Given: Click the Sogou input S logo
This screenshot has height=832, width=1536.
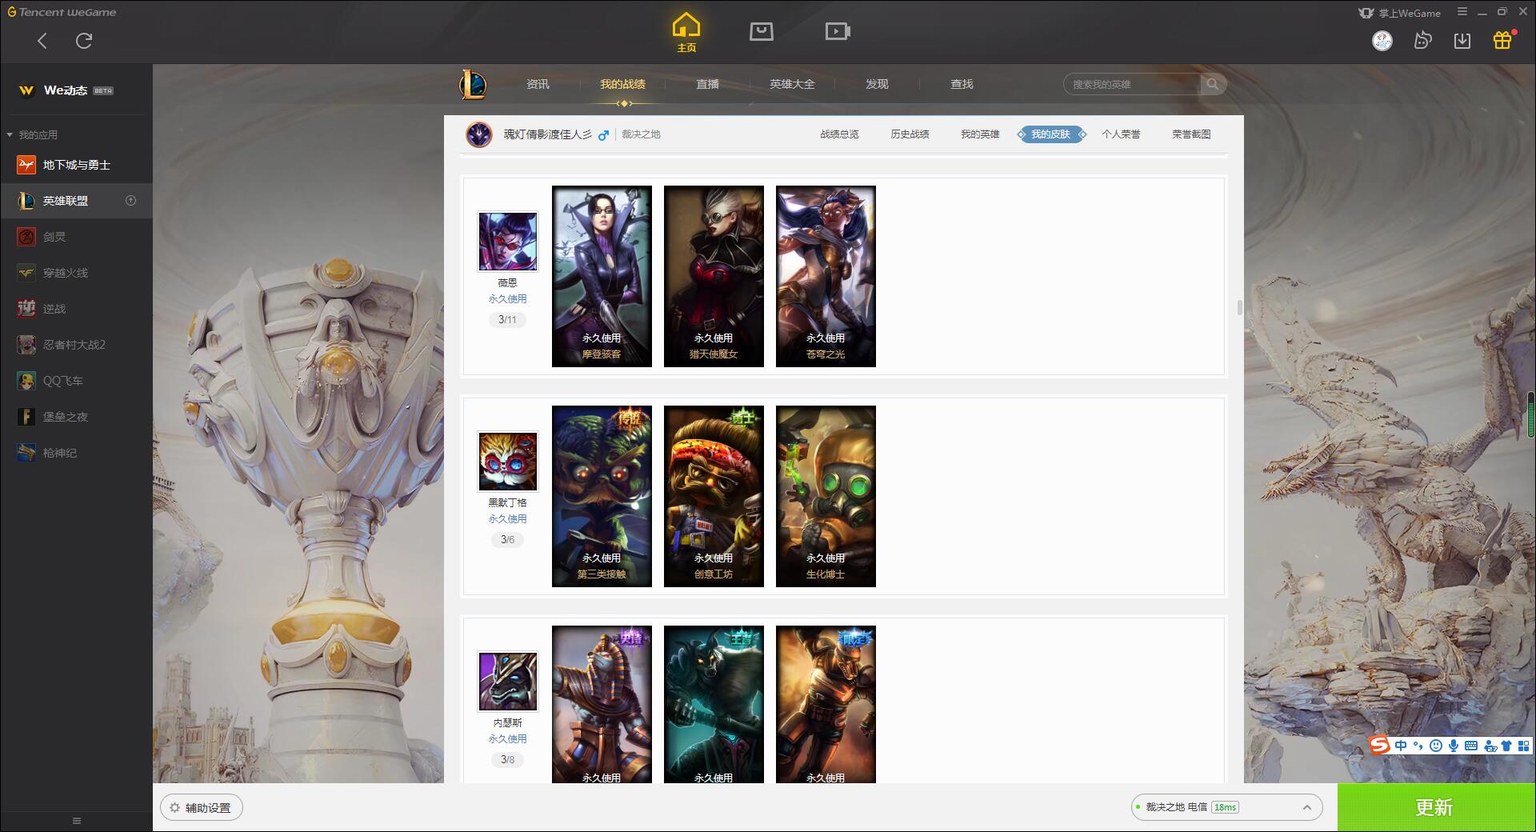Looking at the screenshot, I should [1380, 746].
